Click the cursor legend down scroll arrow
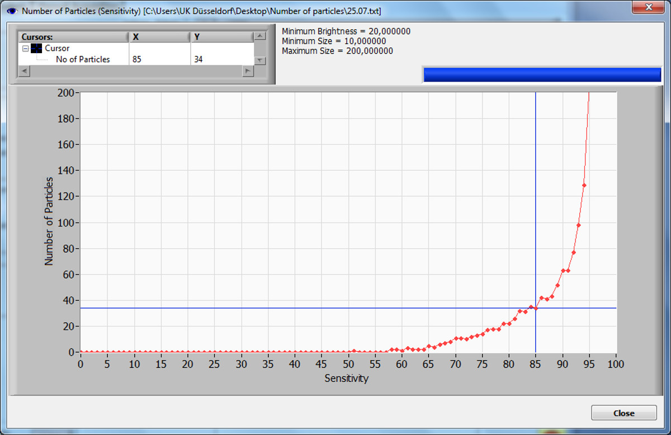Screen dimensions: 671x435 pos(259,60)
